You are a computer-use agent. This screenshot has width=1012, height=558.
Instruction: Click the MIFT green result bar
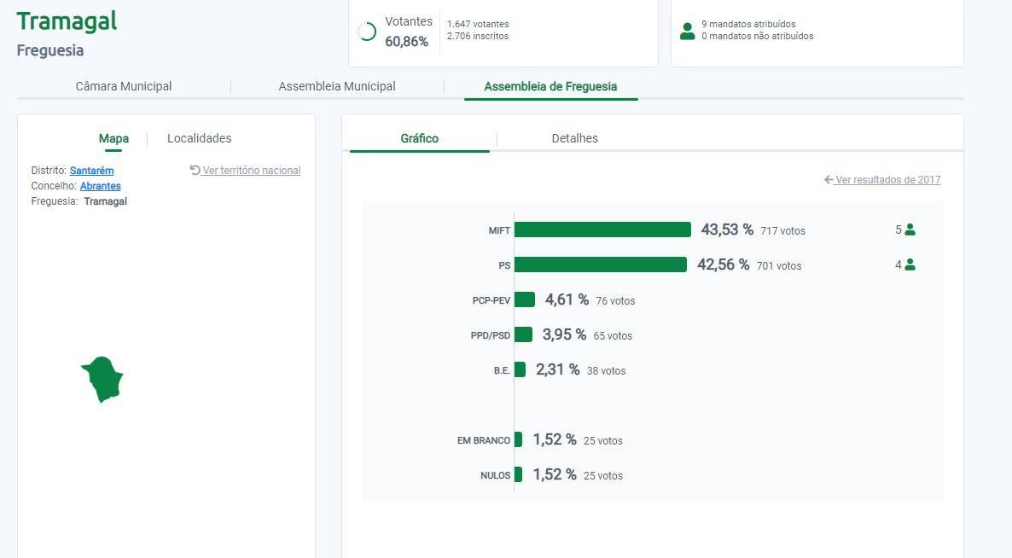point(602,230)
